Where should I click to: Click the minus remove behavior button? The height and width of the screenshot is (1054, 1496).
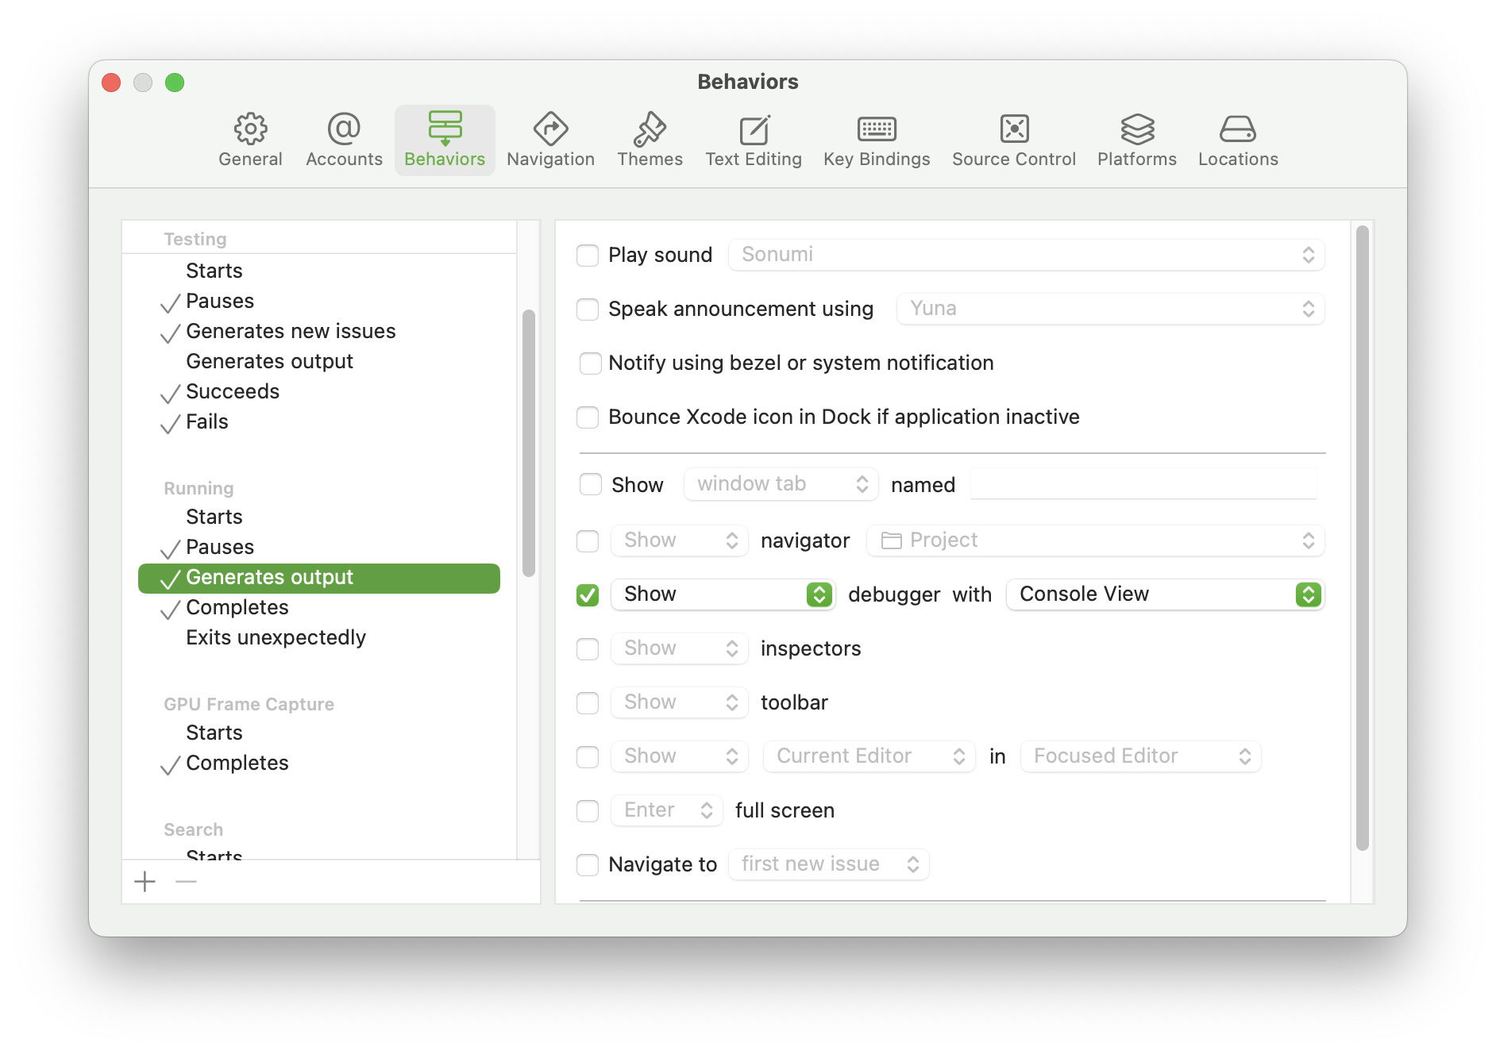(186, 882)
